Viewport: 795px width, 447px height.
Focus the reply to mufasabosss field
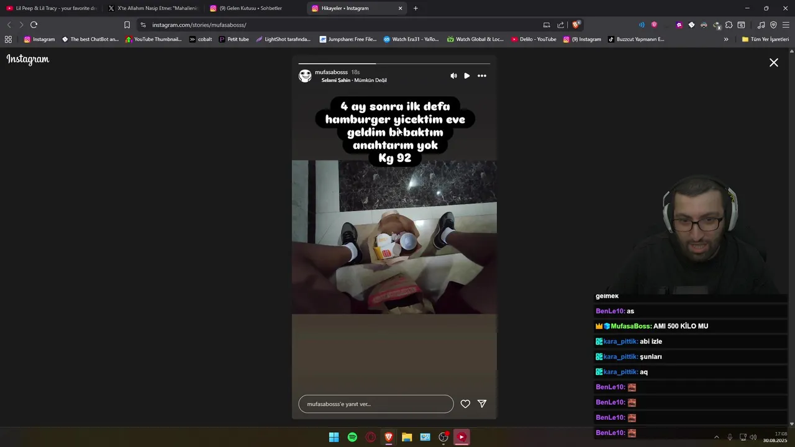[376, 404]
